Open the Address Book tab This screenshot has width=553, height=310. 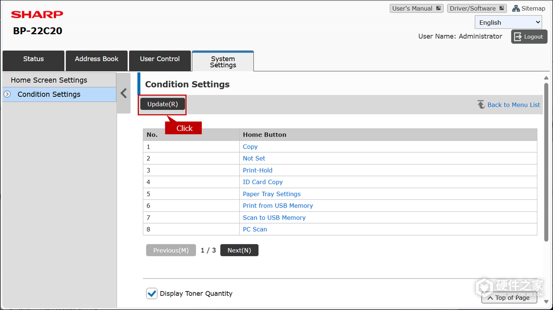97,60
